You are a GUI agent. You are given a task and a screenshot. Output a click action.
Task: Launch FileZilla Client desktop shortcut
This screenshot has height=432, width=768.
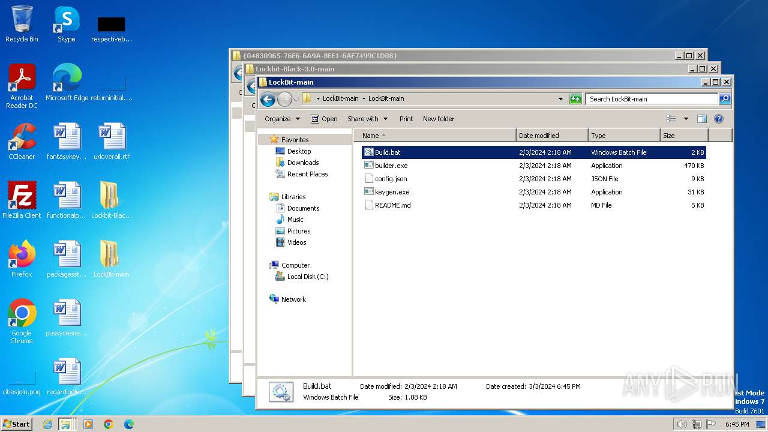point(22,200)
